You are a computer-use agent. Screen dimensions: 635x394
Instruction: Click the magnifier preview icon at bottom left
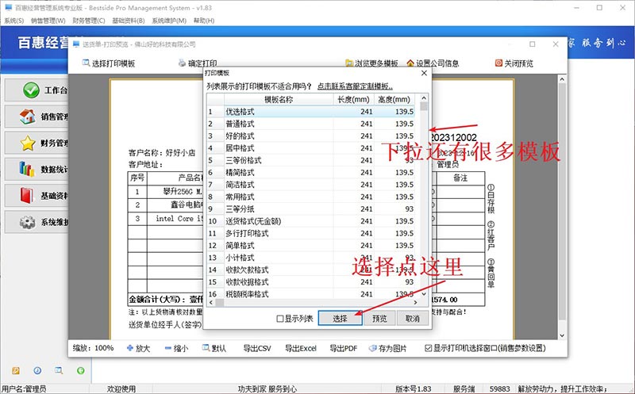(59, 370)
